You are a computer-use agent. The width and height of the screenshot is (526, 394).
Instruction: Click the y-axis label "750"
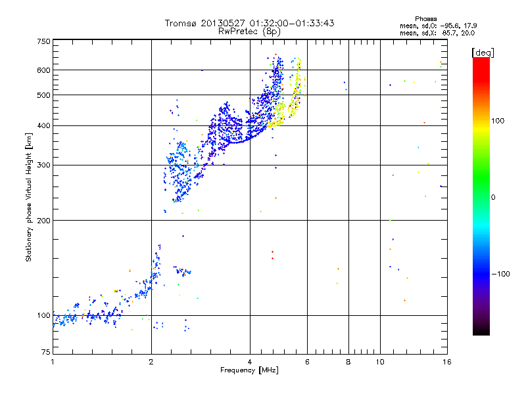[43, 41]
